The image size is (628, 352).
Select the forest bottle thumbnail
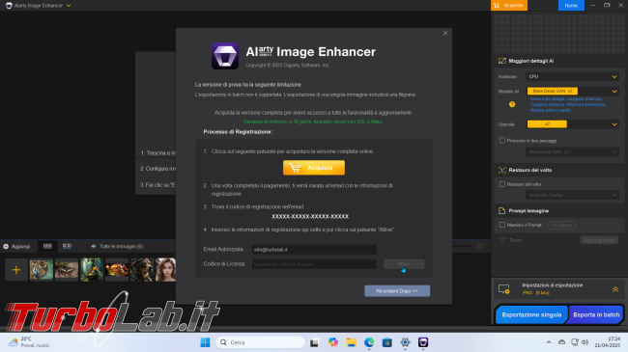point(92,270)
